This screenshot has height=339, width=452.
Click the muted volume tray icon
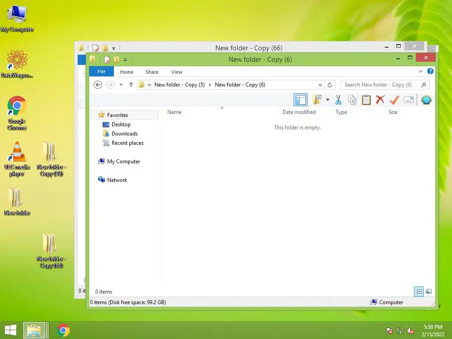tap(411, 331)
